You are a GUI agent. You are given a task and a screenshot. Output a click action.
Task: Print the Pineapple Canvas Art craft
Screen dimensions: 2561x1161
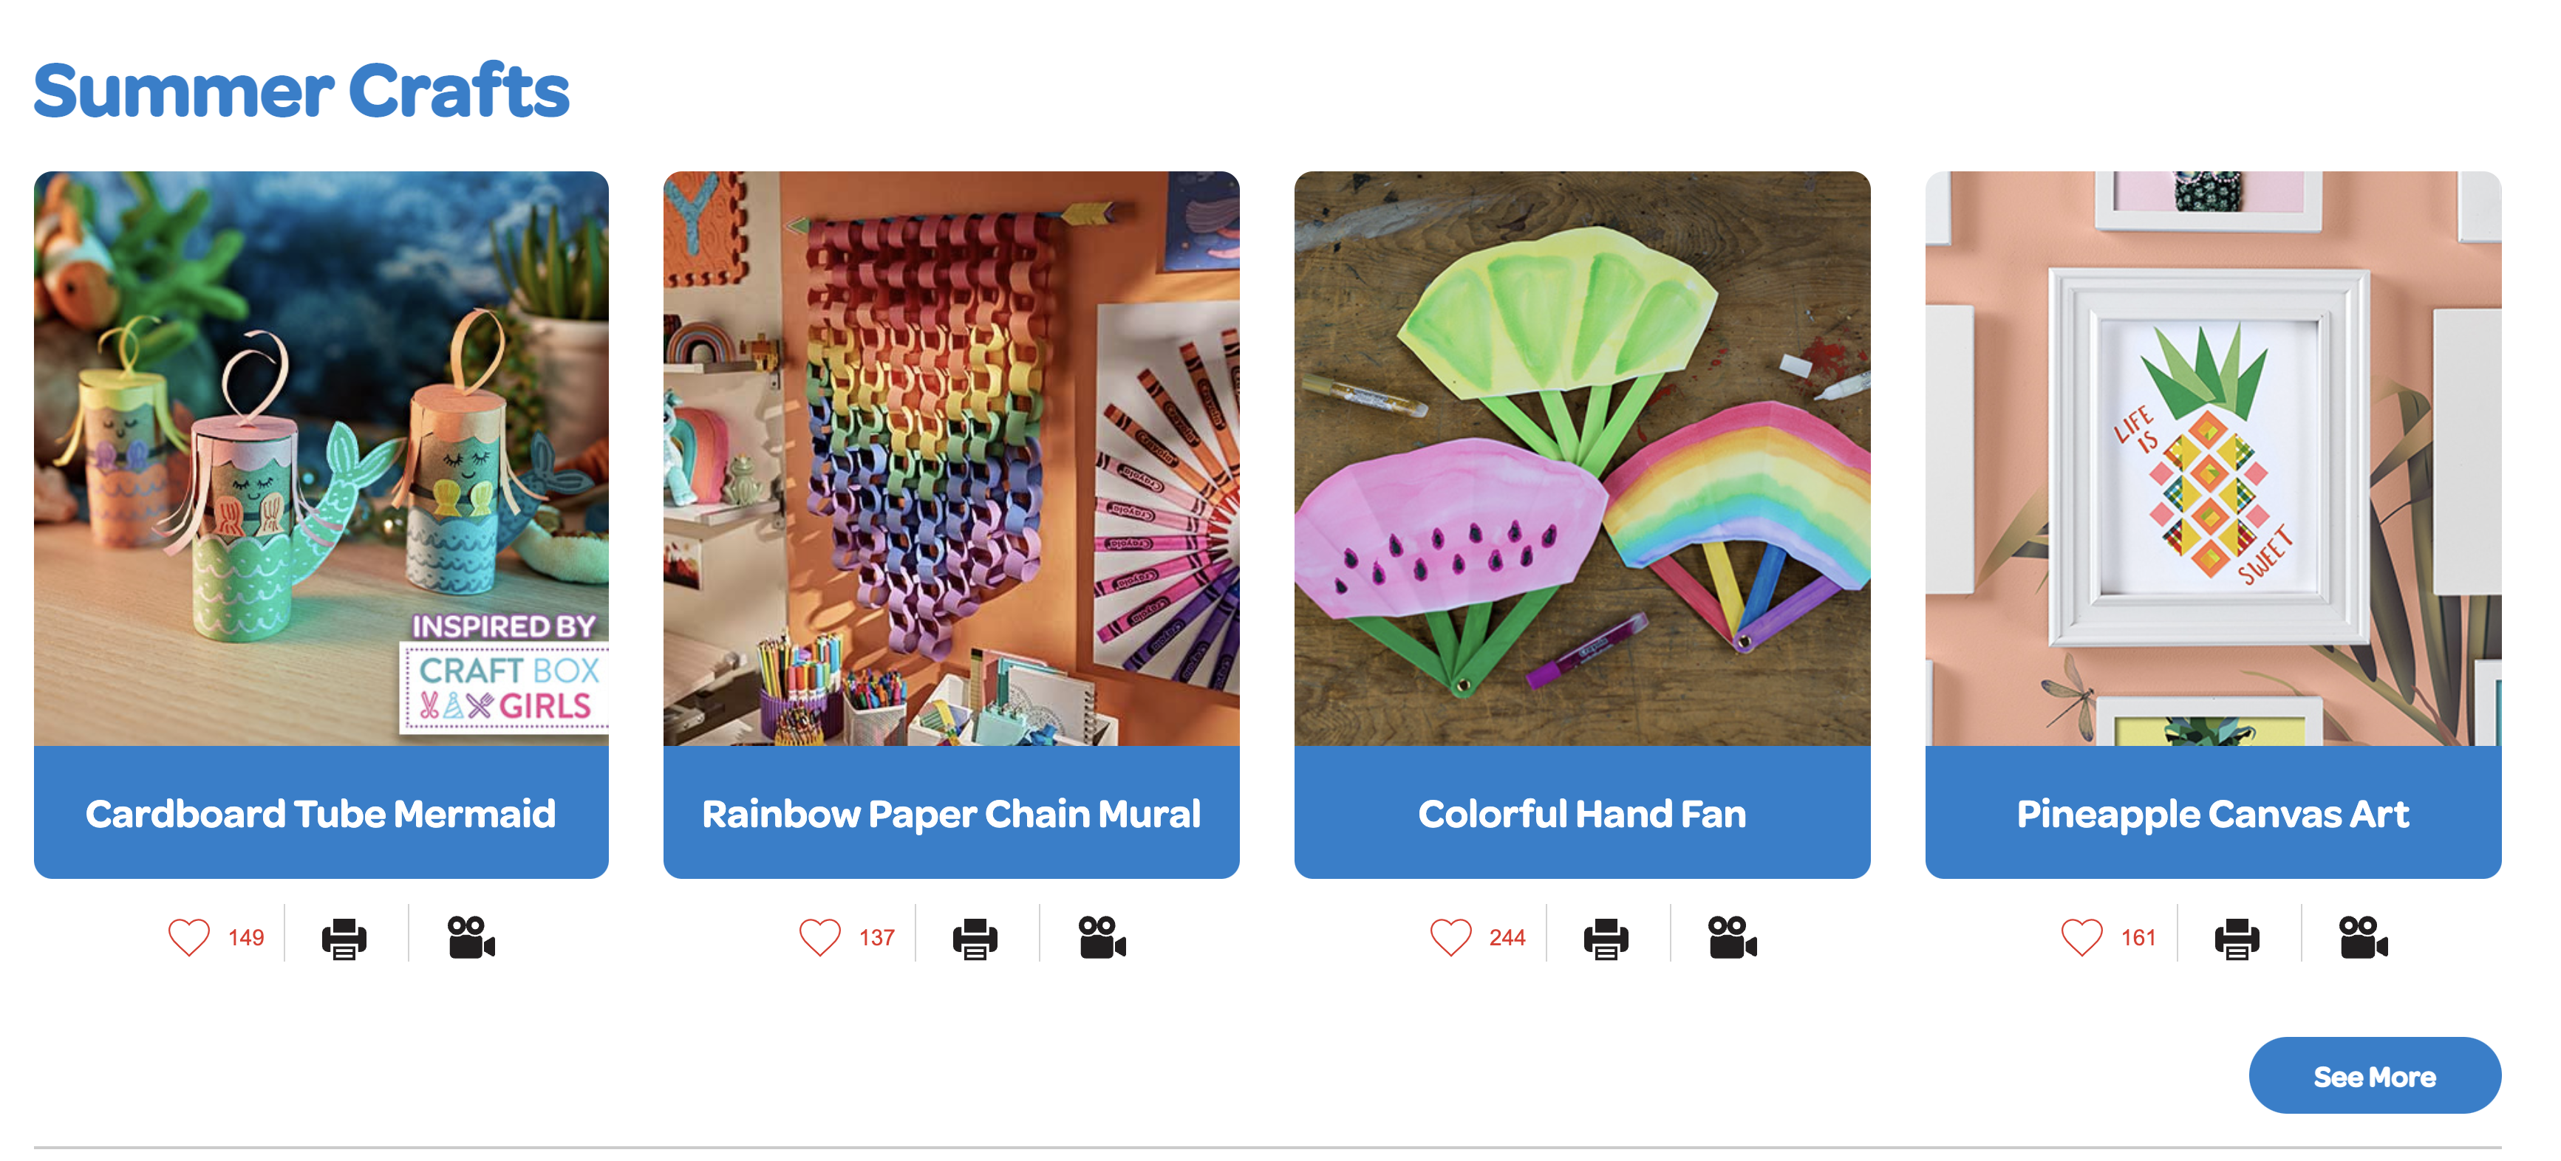click(2237, 939)
